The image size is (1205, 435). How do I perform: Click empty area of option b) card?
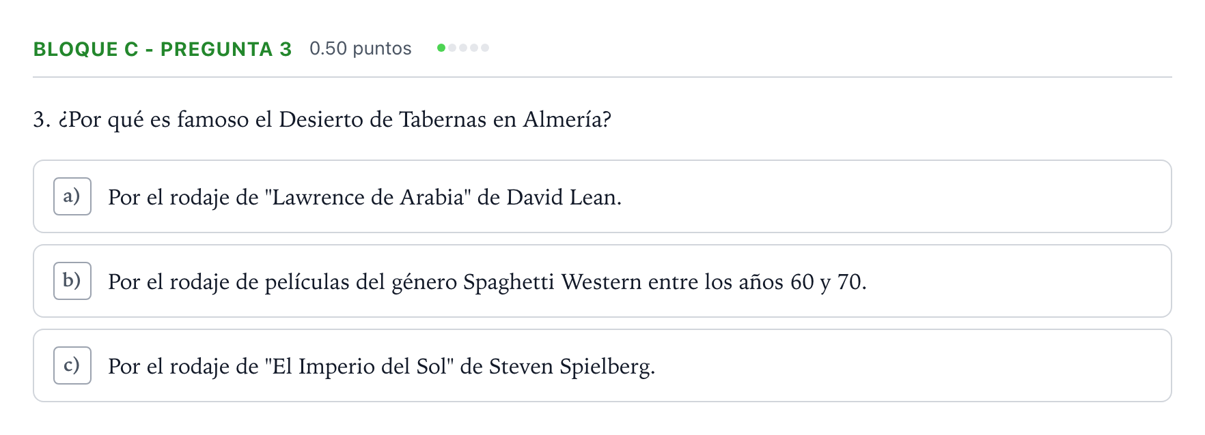click(1018, 281)
